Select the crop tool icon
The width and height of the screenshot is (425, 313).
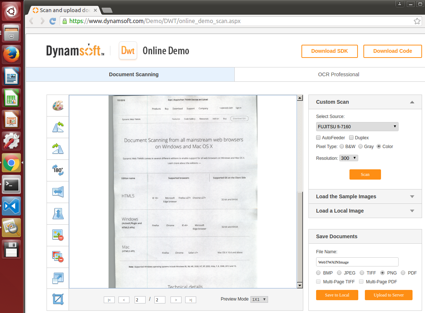pyautogui.click(x=58, y=300)
